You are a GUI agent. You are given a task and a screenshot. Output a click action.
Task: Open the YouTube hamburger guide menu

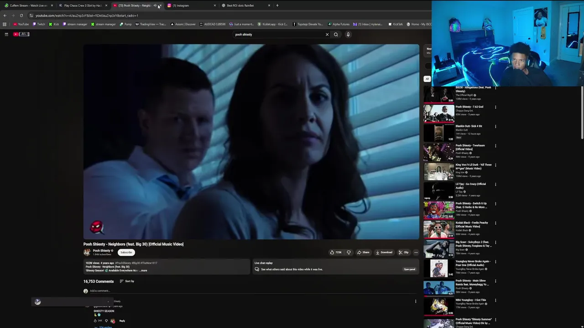coord(6,34)
